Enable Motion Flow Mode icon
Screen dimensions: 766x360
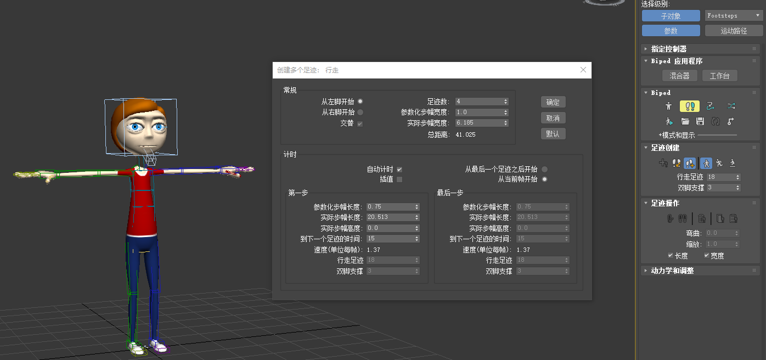[x=710, y=106]
